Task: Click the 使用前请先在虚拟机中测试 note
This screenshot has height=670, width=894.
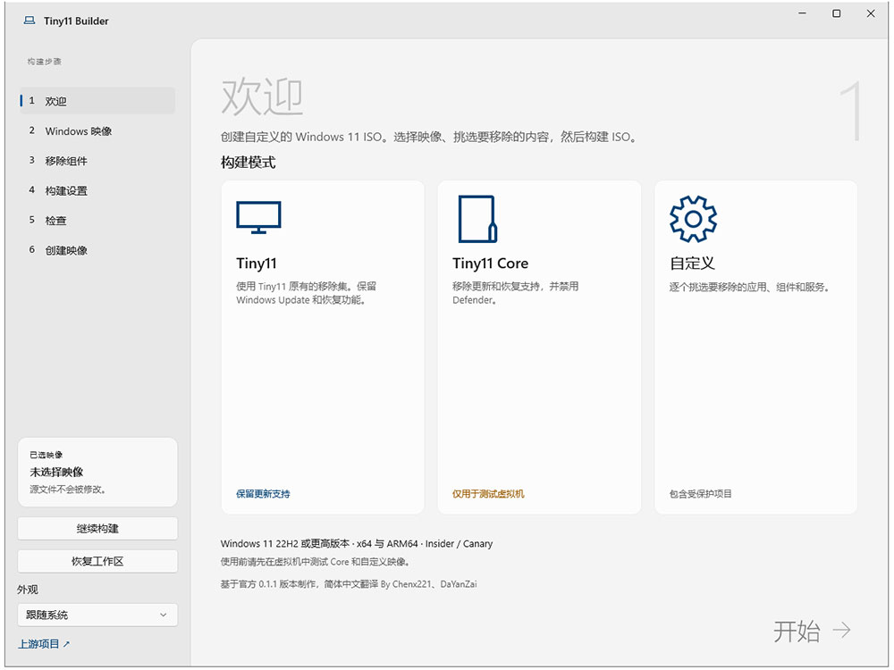Action: [x=316, y=562]
